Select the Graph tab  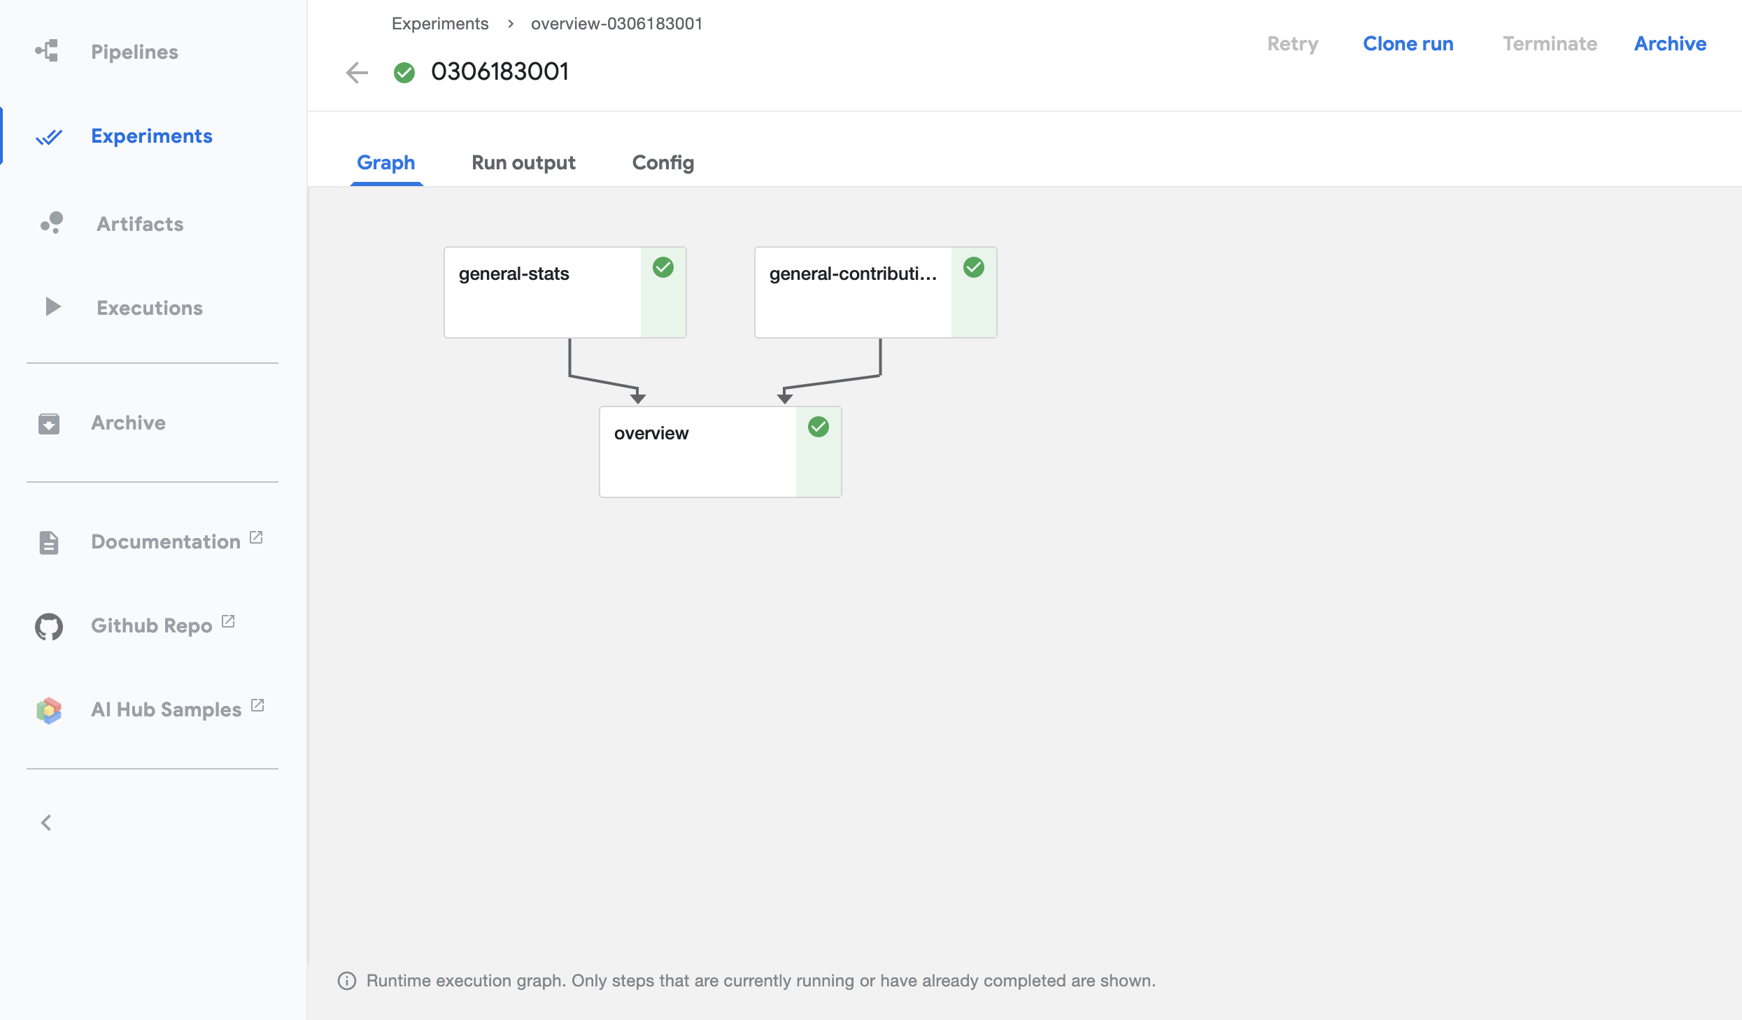pos(388,162)
